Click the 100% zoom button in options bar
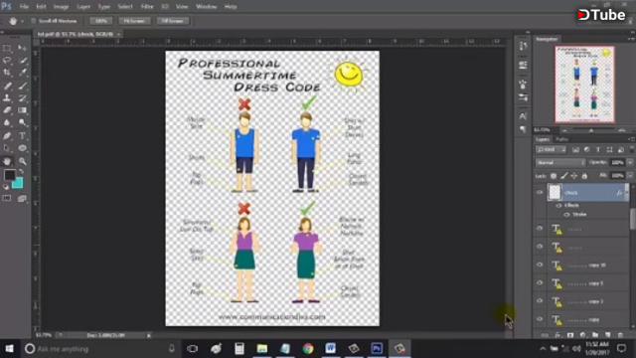The width and height of the screenshot is (636, 358). pyautogui.click(x=101, y=21)
